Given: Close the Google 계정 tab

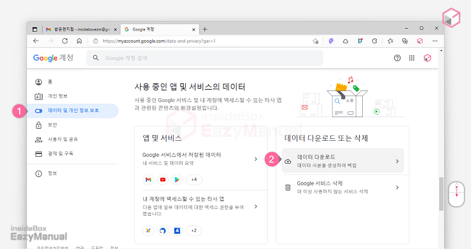Looking at the screenshot, I should [x=193, y=29].
